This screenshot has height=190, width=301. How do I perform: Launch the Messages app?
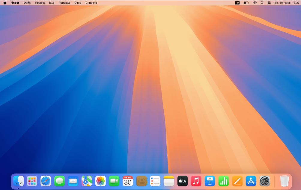pyautogui.click(x=59, y=181)
